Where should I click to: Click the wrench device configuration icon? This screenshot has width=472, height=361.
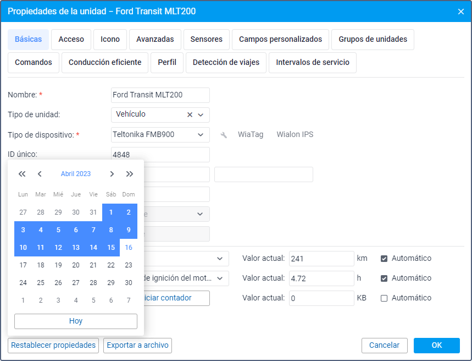(224, 135)
